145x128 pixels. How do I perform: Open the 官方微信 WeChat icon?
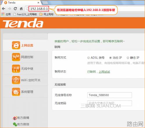[x=15, y=125]
